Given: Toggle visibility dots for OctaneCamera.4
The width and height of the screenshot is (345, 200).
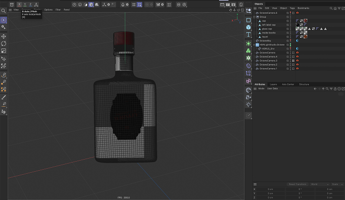Looking at the screenshot, I should coord(290,57).
